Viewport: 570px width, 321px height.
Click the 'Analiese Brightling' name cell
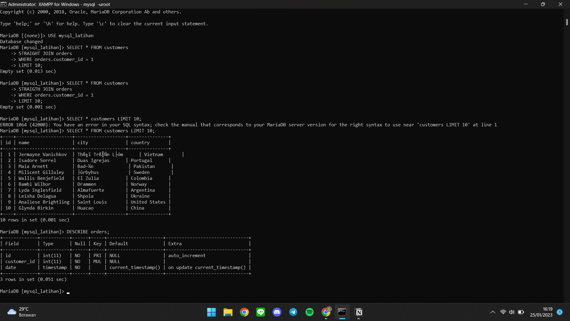point(44,202)
